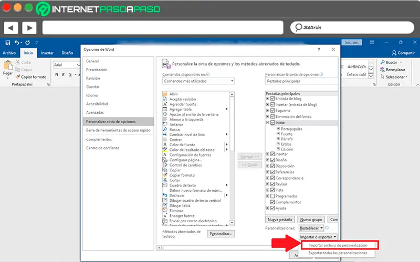Collapse the Inicio tree node
The height and width of the screenshot is (262, 420).
(268, 123)
